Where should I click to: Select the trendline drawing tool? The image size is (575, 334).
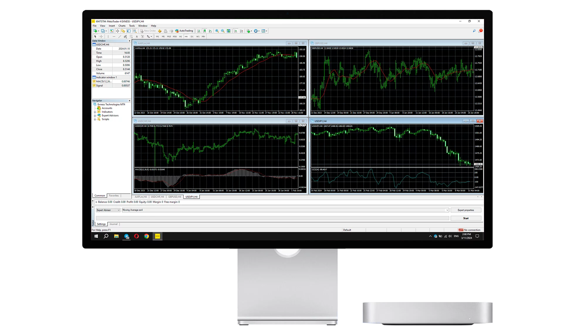[119, 37]
